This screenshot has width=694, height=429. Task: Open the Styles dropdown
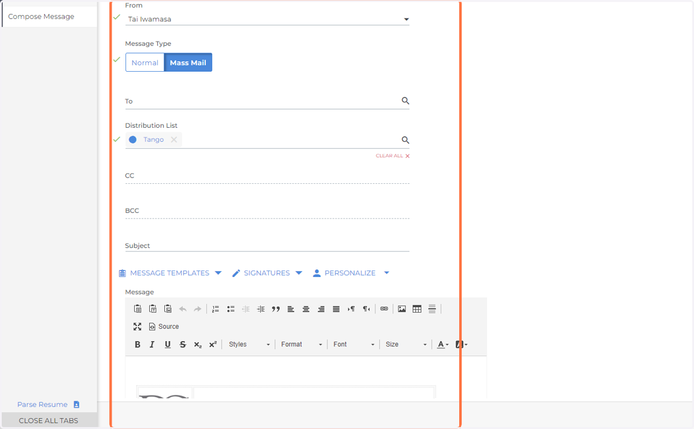(249, 345)
